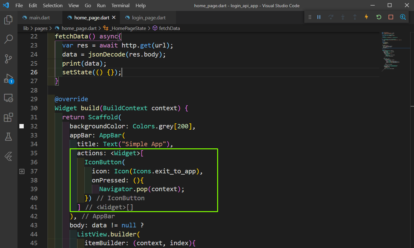This screenshot has width=414, height=248.
Task: Open the Run and Debug view
Action: pos(8,78)
